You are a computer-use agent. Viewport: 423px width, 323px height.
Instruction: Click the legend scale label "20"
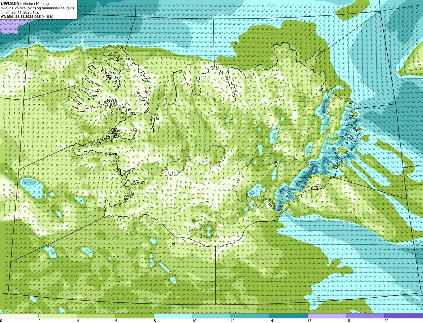click(x=386, y=321)
